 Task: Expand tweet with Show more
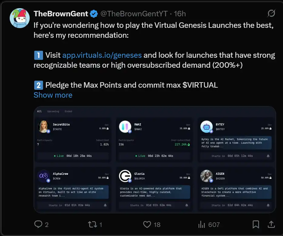click(x=53, y=95)
